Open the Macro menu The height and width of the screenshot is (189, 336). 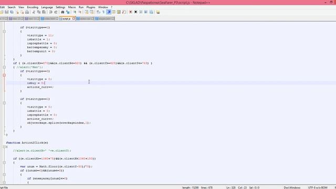tap(72, 7)
